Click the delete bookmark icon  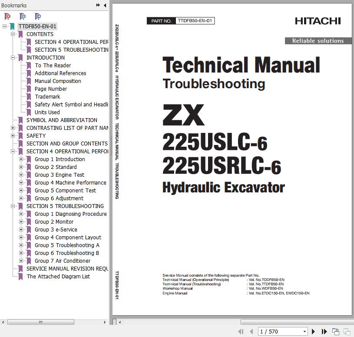[x=7, y=16]
